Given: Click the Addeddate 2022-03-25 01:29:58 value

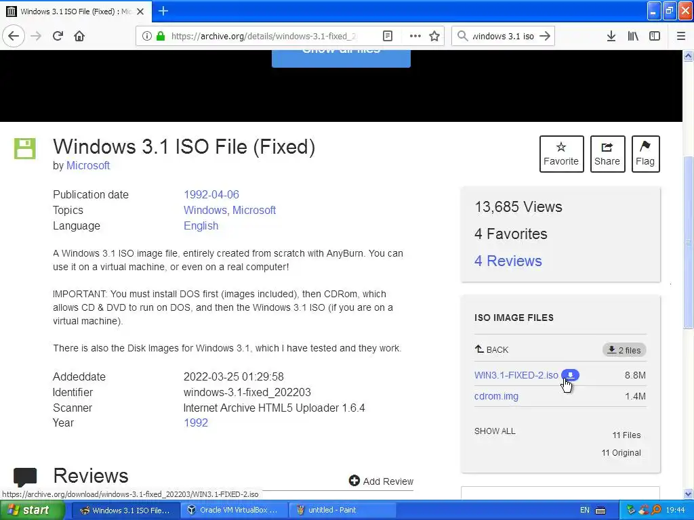Looking at the screenshot, I should click(x=234, y=376).
